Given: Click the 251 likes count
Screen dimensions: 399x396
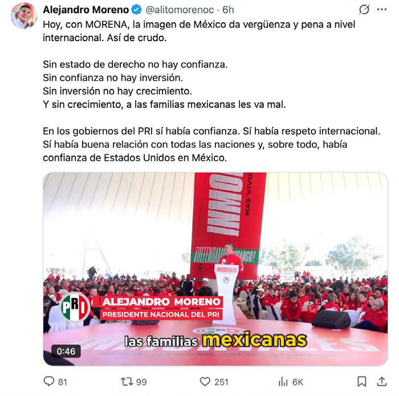Looking at the screenshot, I should (221, 382).
